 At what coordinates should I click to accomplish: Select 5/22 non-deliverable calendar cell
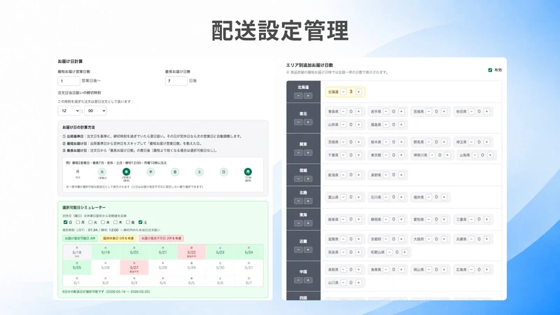pyautogui.click(x=191, y=252)
